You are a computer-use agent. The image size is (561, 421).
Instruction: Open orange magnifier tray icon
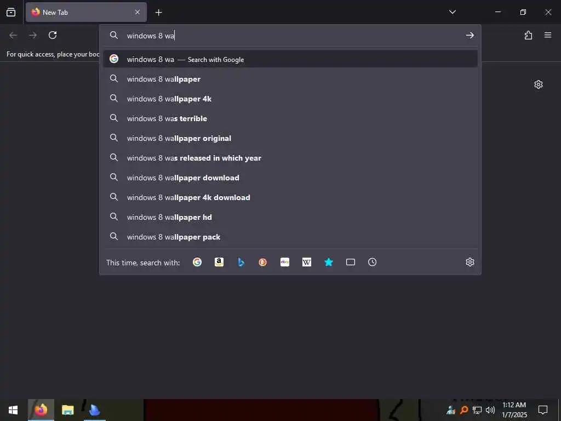pos(464,410)
